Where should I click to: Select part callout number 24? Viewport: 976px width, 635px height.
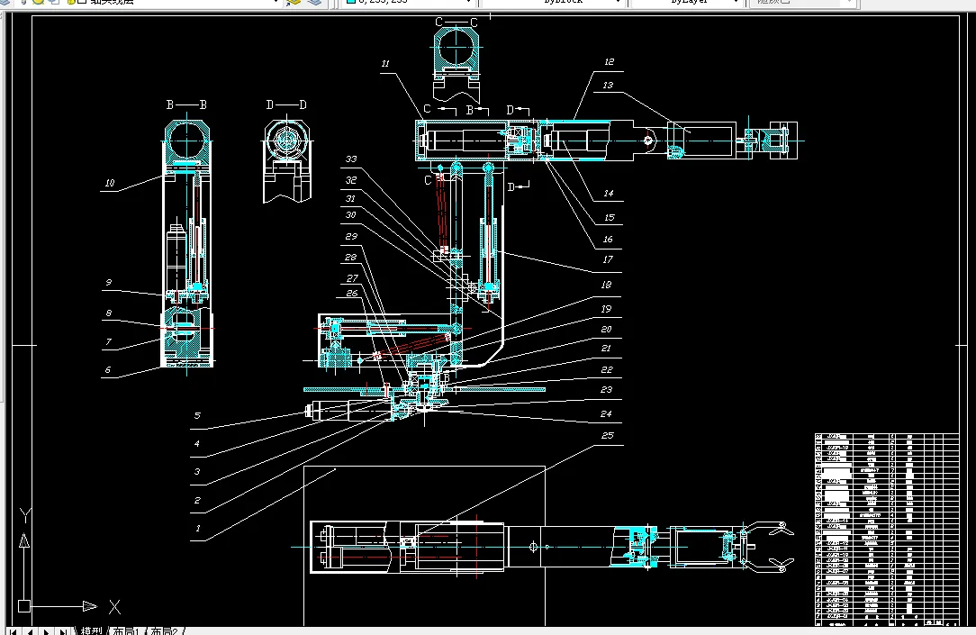point(606,414)
